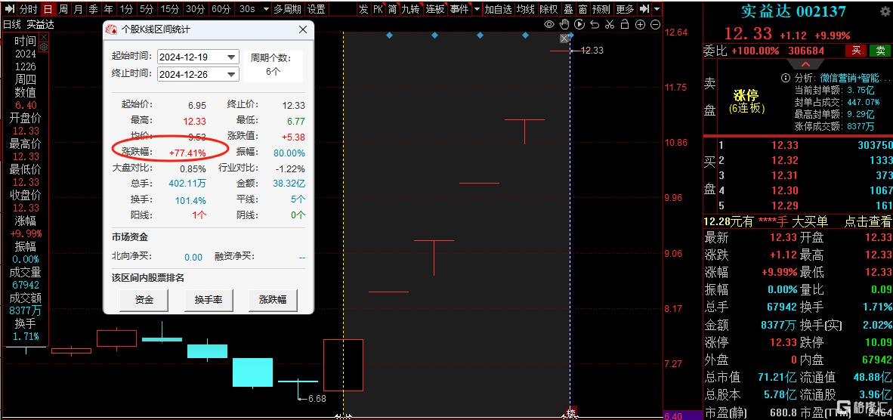
Task: Click the 预测 forecast button
Action: (x=601, y=9)
